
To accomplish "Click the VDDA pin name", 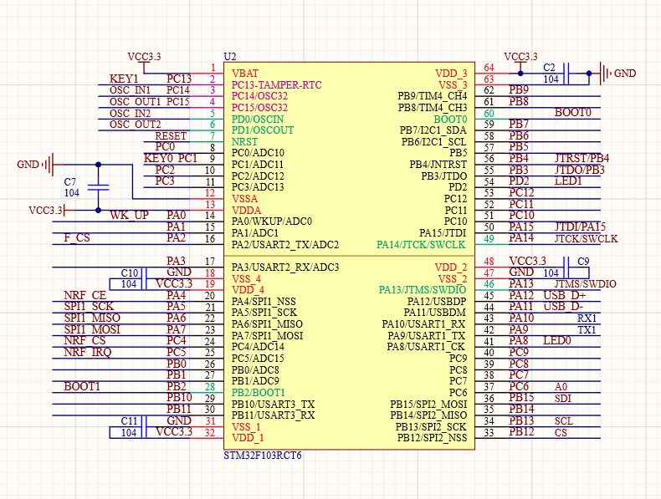I will [x=246, y=210].
